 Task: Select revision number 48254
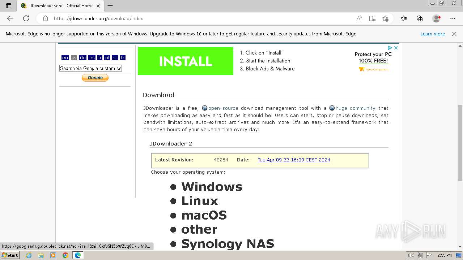(221, 160)
